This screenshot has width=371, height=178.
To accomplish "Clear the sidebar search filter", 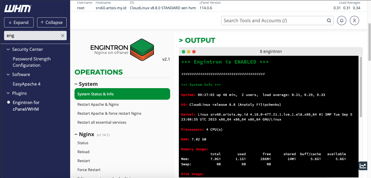I will click(x=62, y=36).
